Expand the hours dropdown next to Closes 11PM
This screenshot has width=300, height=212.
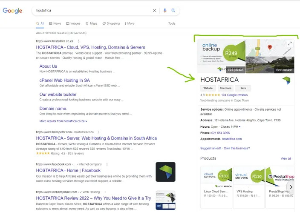240,127
